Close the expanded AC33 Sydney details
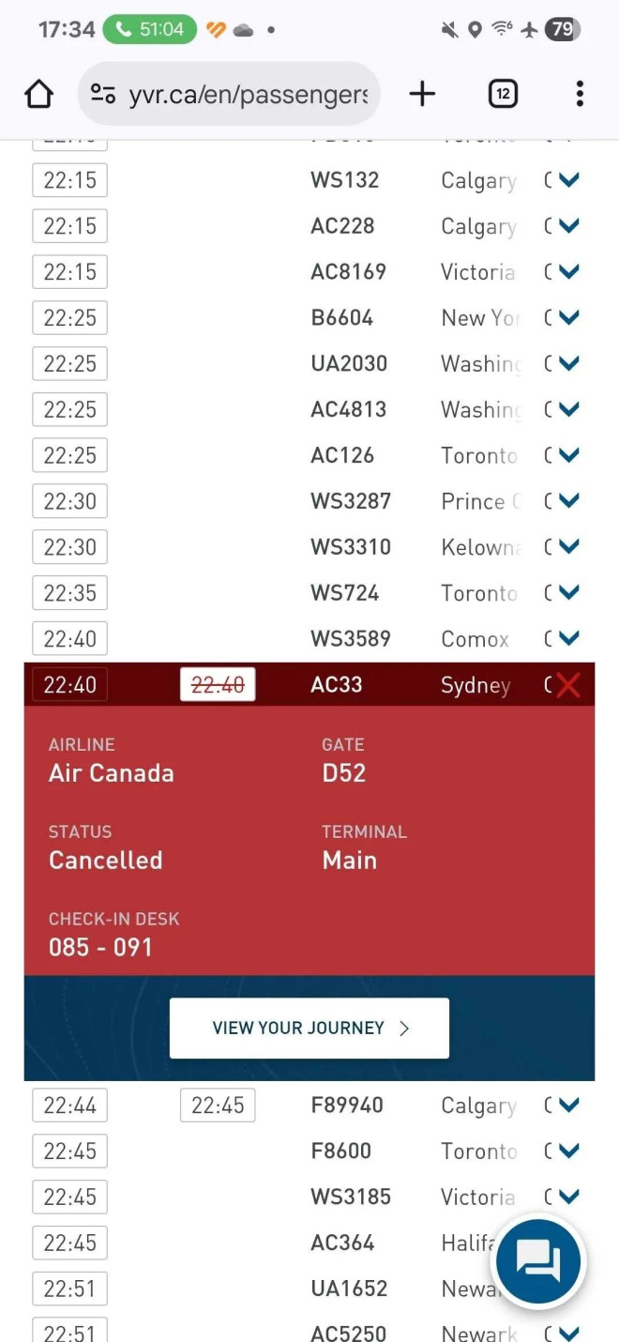 coord(568,685)
